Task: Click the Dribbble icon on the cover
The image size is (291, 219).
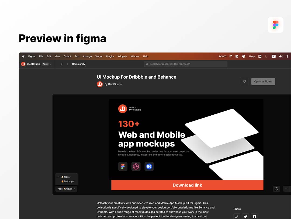Action: pos(136,166)
